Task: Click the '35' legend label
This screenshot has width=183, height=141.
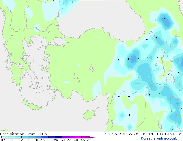Action: point(69,140)
